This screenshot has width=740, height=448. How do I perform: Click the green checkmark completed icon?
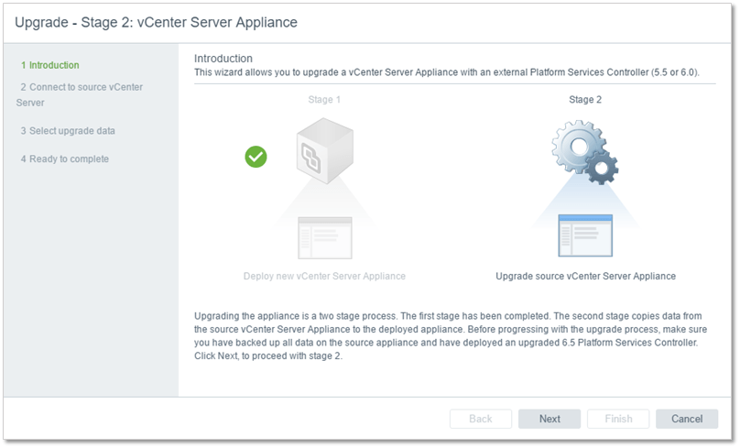point(256,157)
